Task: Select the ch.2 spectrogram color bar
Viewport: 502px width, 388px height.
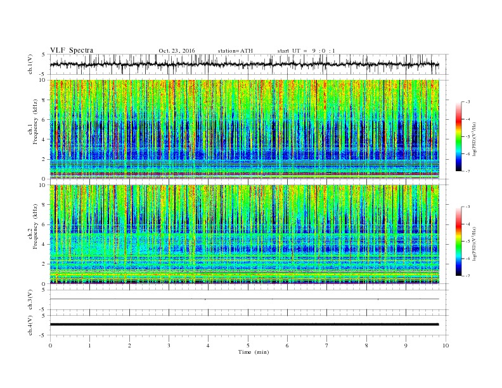Action: click(458, 241)
